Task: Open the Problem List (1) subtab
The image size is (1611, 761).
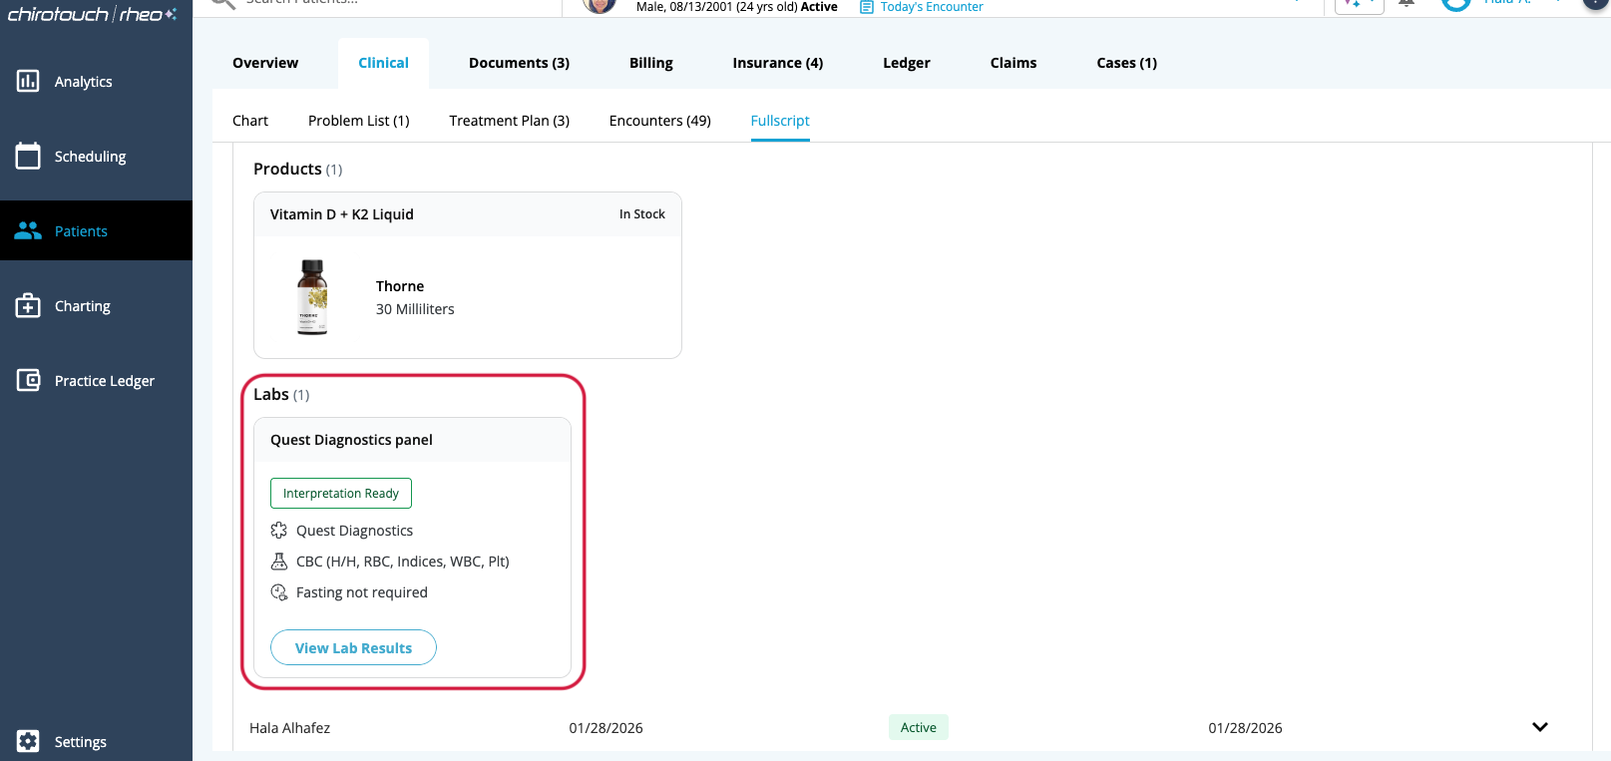Action: [358, 121]
